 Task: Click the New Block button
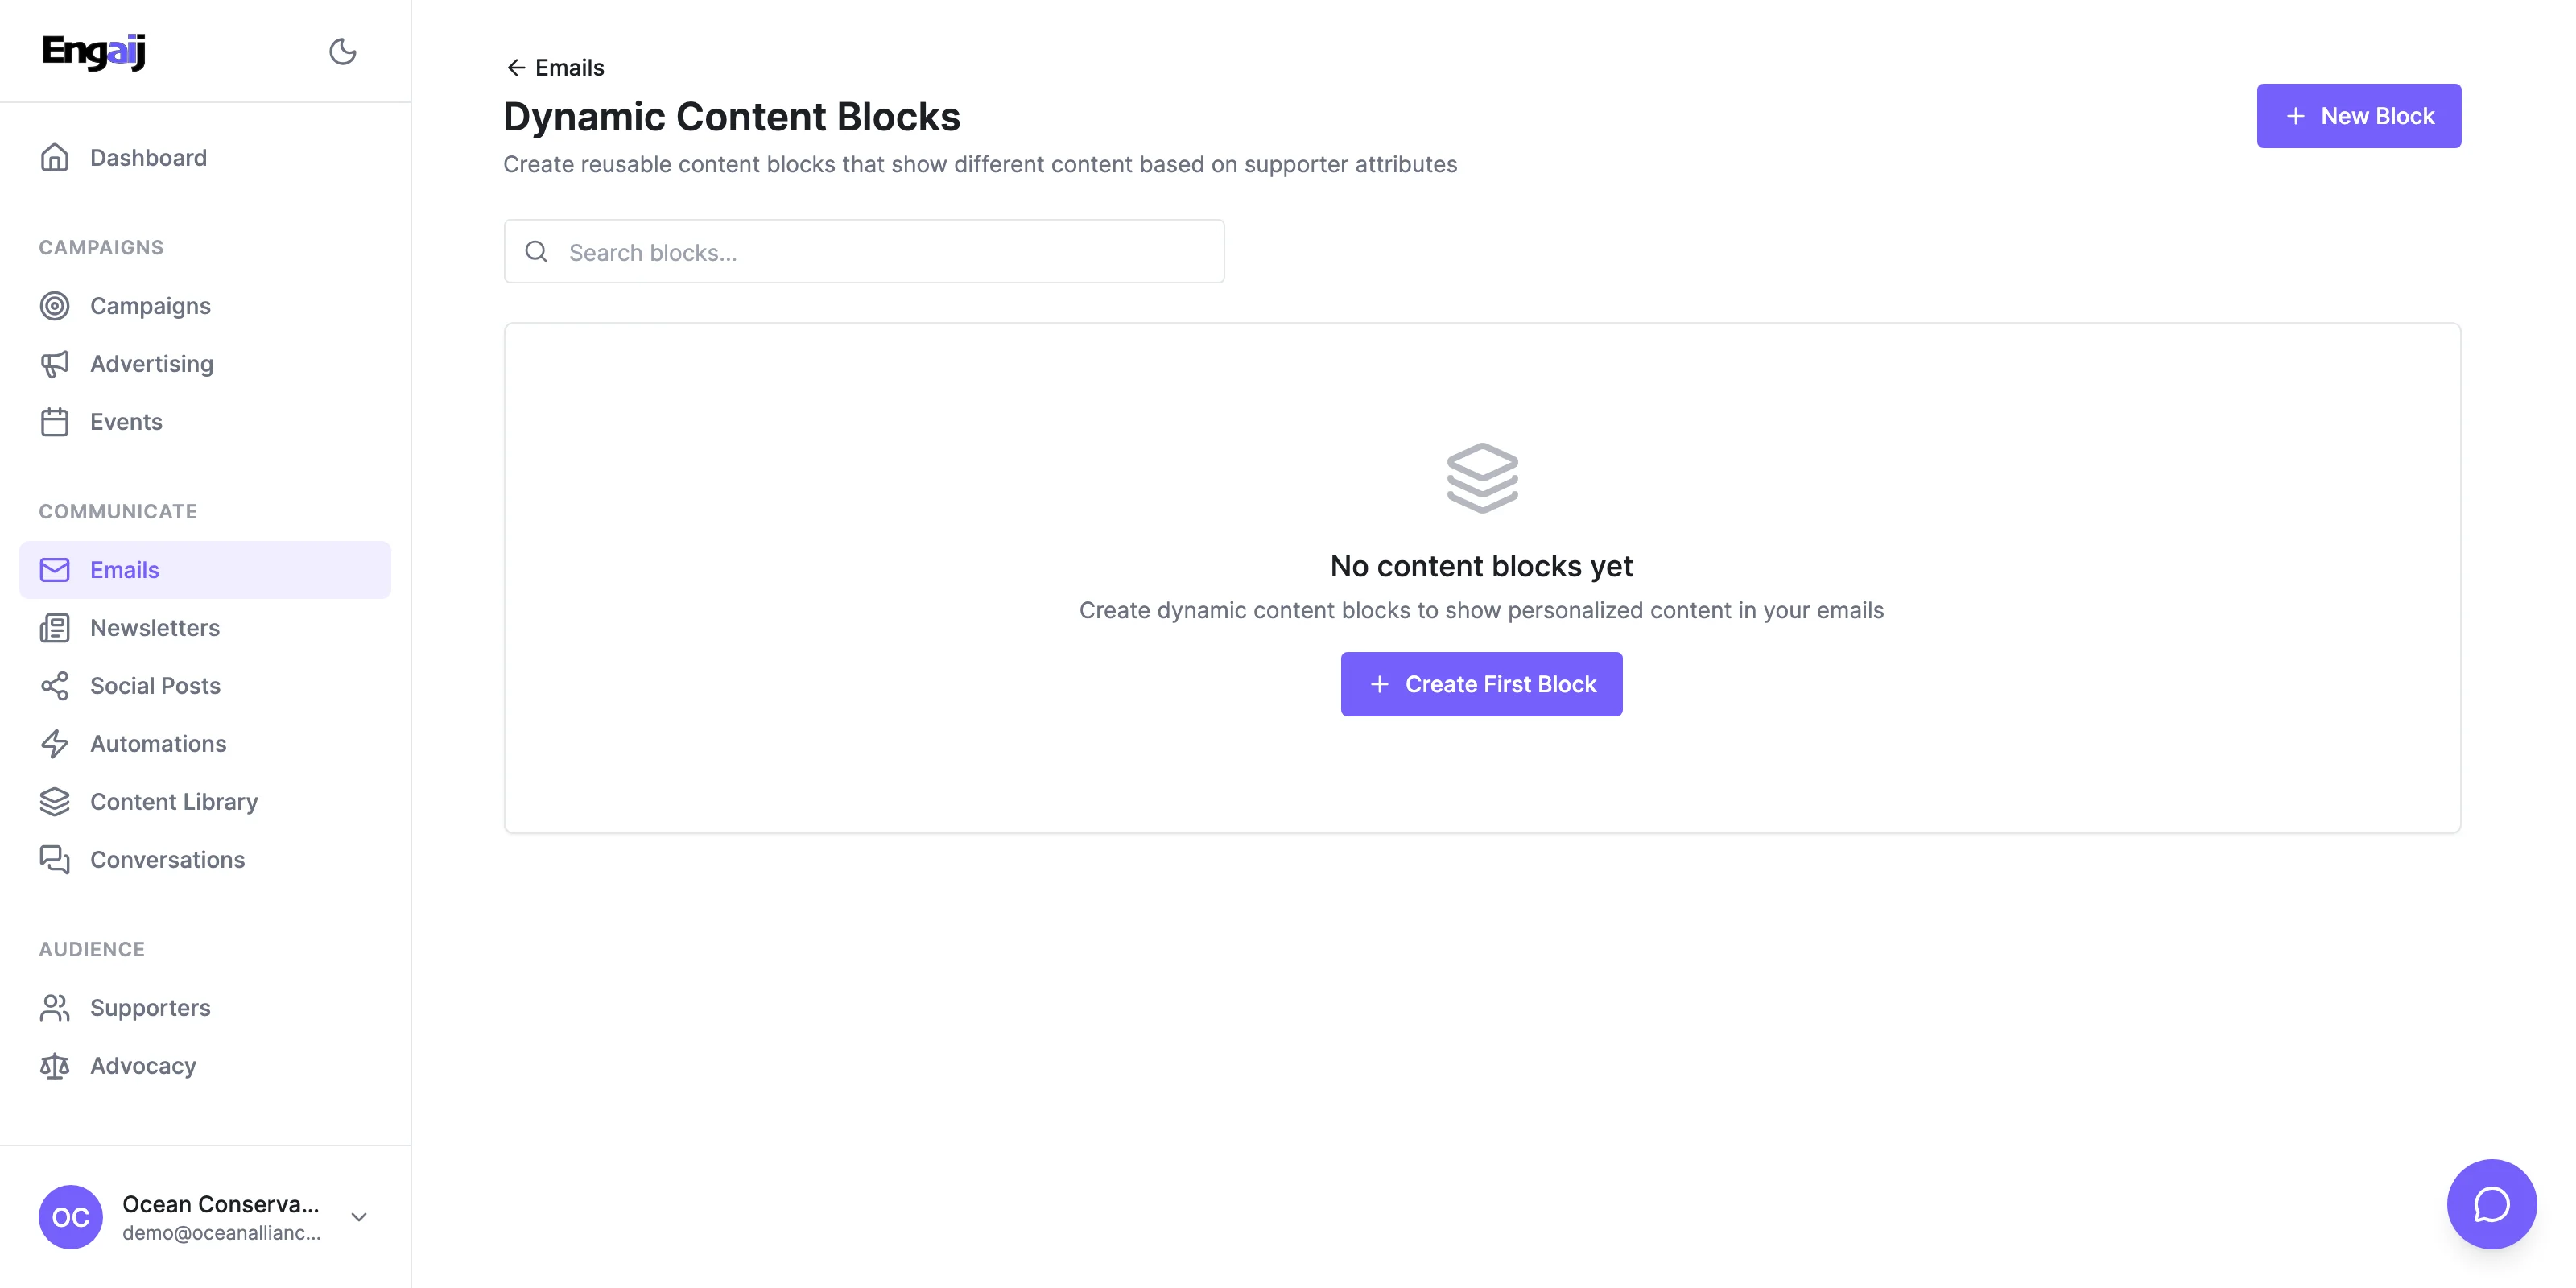pos(2358,116)
